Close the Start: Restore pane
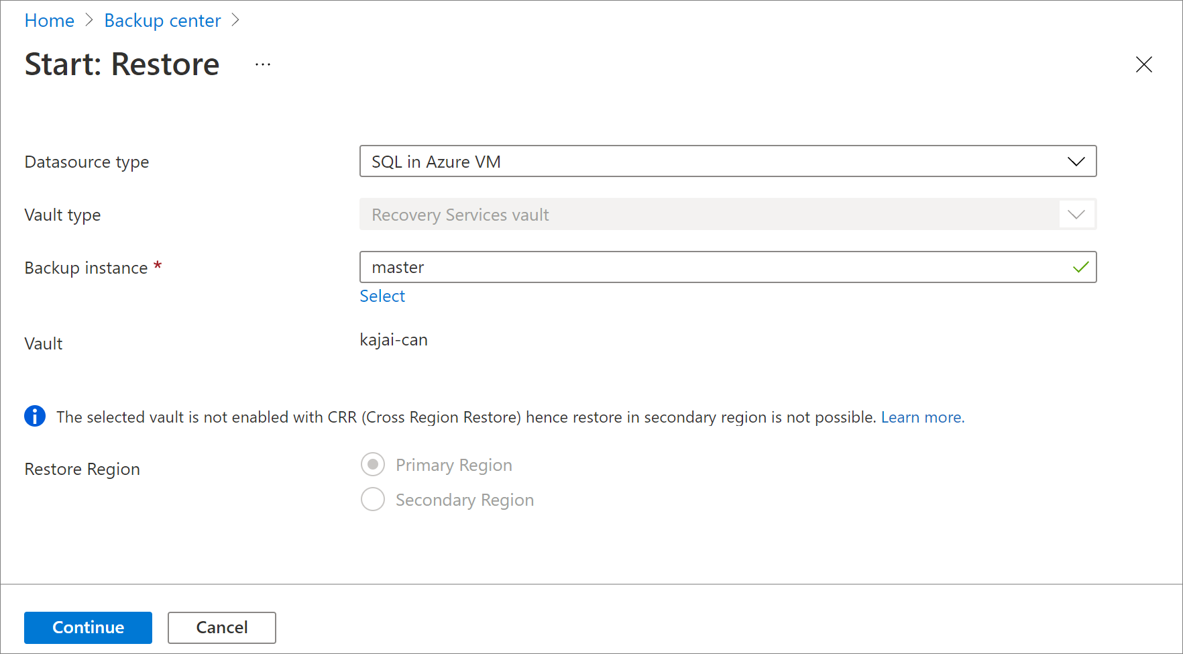The height and width of the screenshot is (654, 1183). point(1143,64)
